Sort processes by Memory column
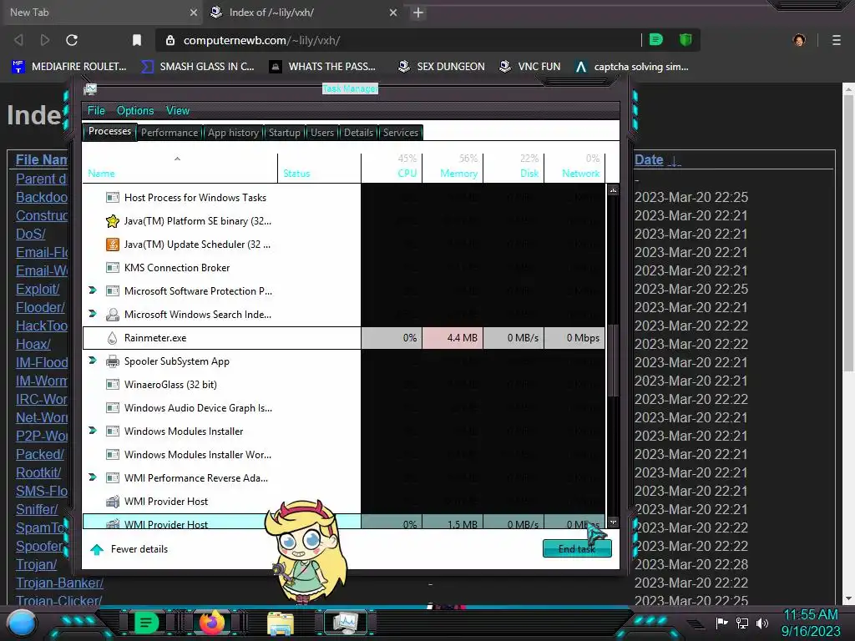This screenshot has width=855, height=641. coord(453,166)
